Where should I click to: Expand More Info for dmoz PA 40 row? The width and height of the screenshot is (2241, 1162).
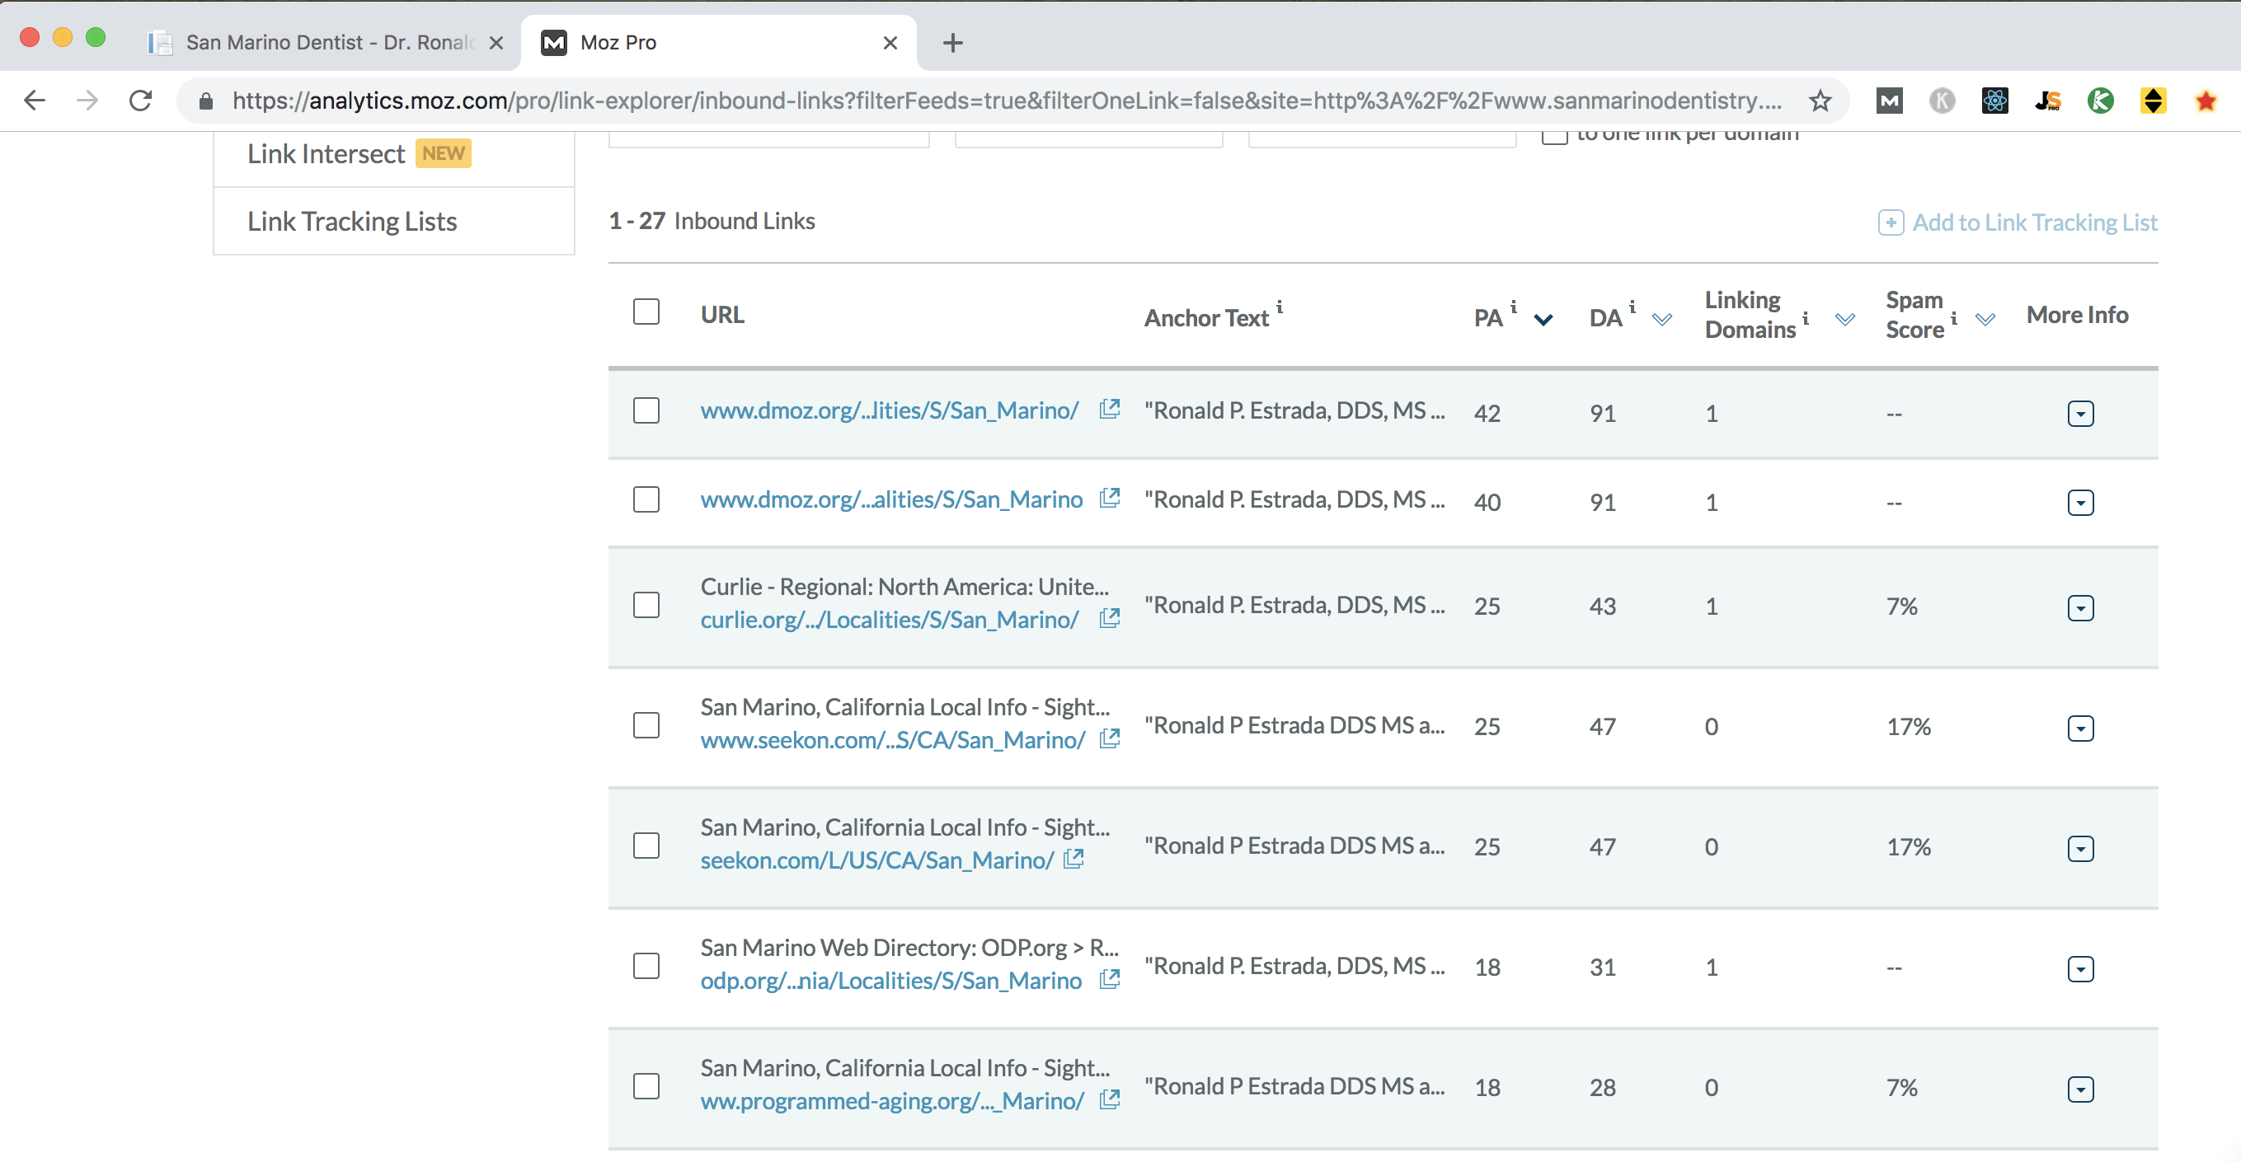[2080, 502]
